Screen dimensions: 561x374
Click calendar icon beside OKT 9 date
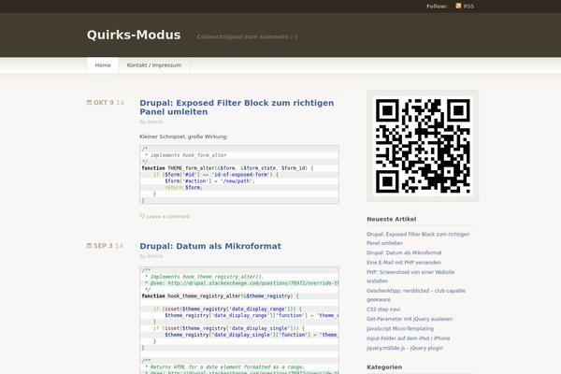tap(89, 102)
